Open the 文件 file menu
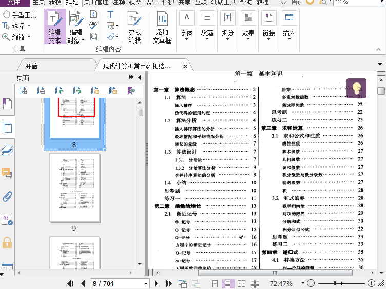386x289 pixels. click(14, 3)
